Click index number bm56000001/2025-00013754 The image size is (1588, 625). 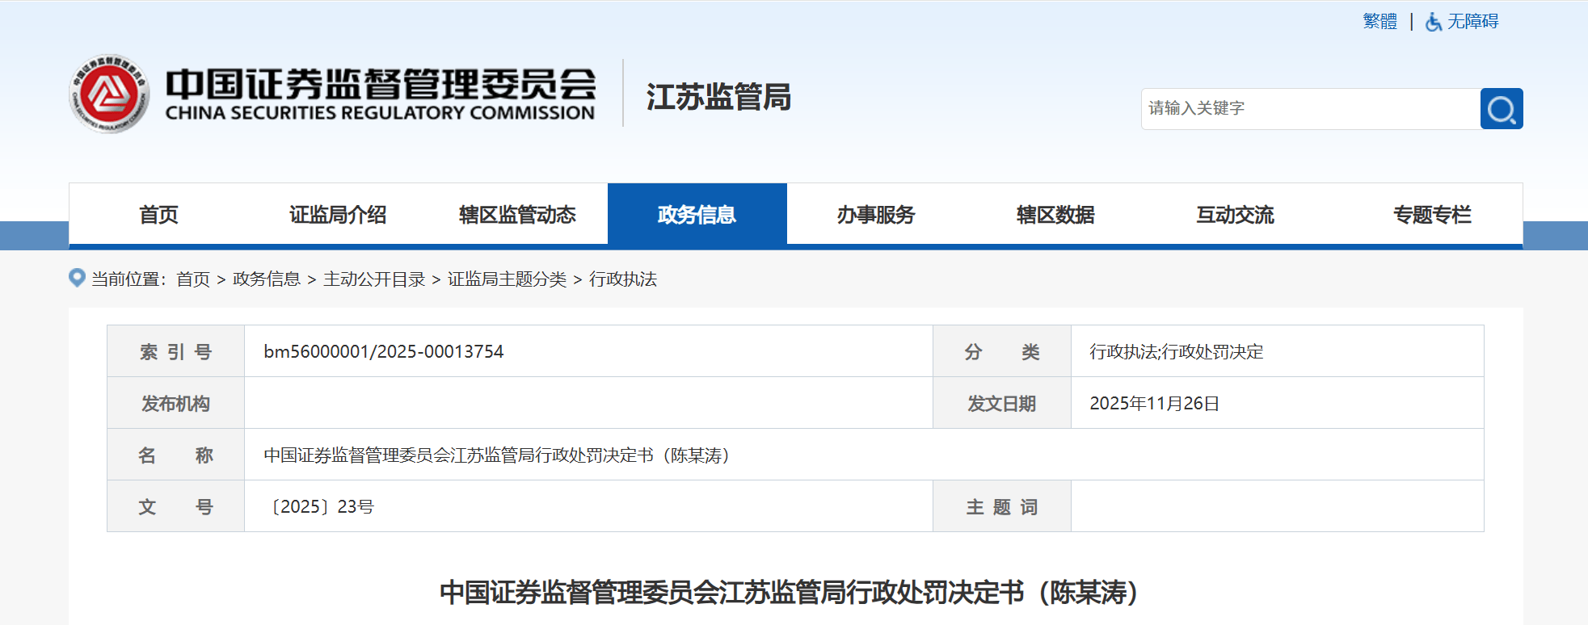click(384, 352)
